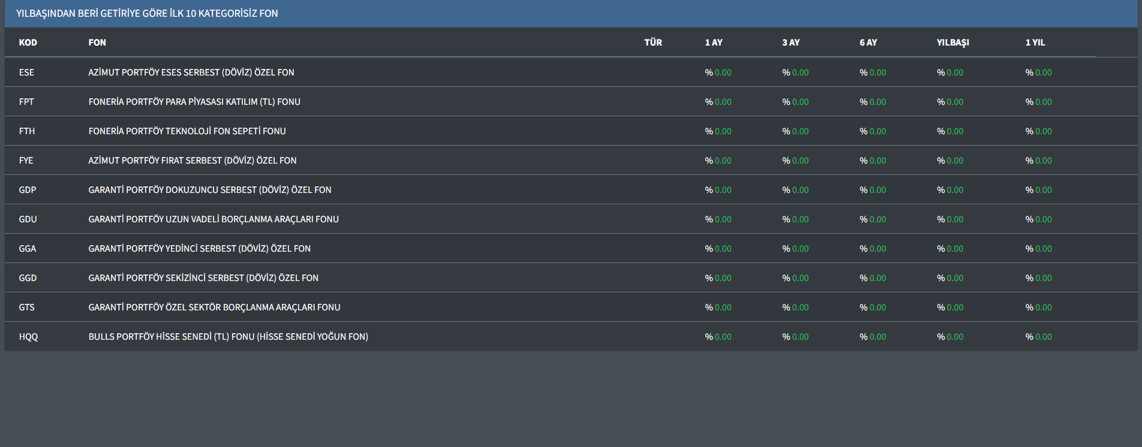Open Garanti Portföy Sekizinci Serbest fund
This screenshot has height=447, width=1142.
pyautogui.click(x=203, y=278)
